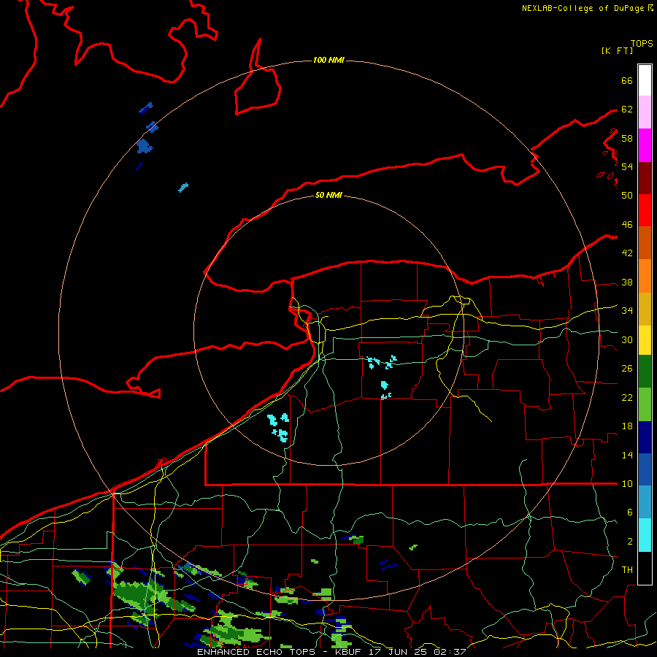Click the "ENHANCED ECHO TOPS" caption text
The width and height of the screenshot is (657, 657).
pos(256,652)
